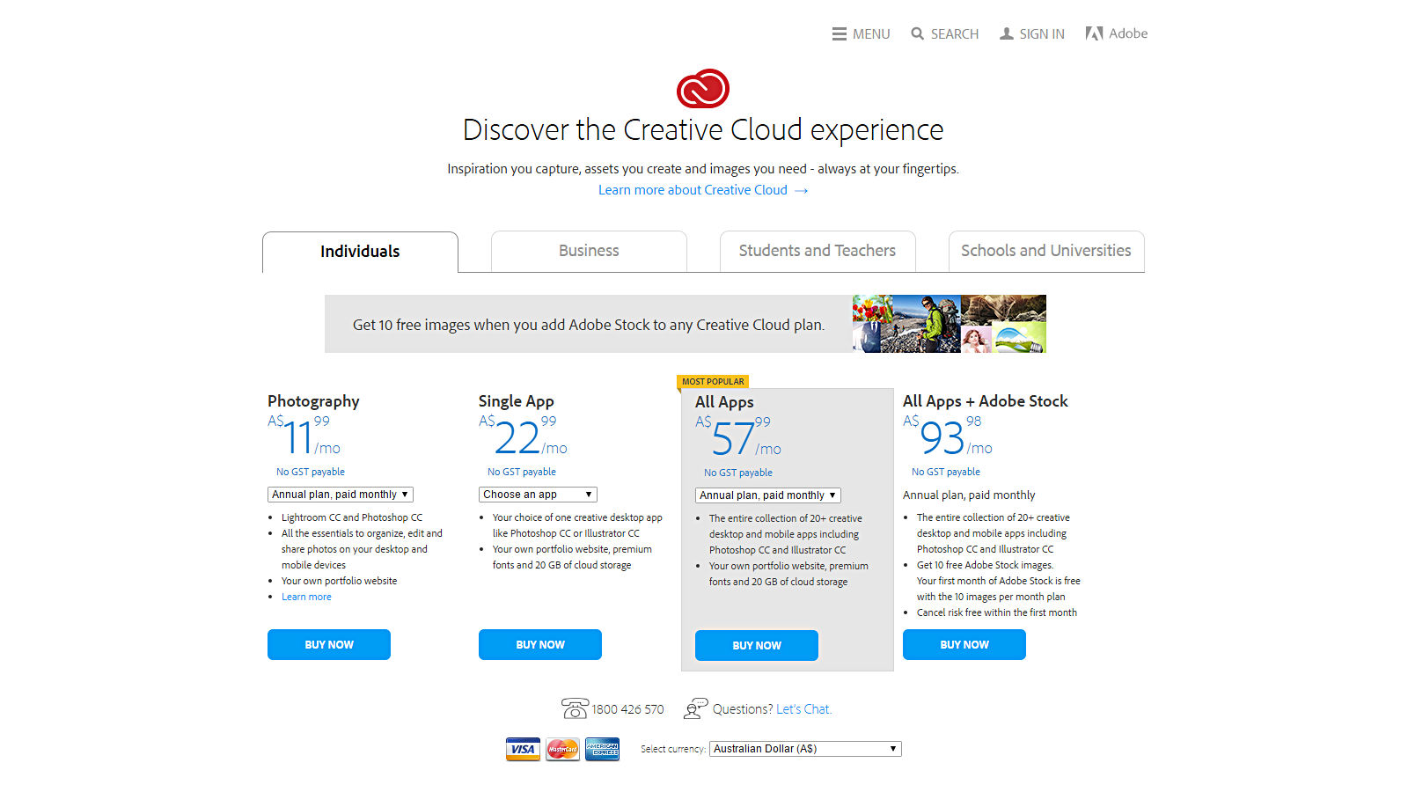Click the MOST POPULAR badge
1408x792 pixels.
tap(713, 382)
